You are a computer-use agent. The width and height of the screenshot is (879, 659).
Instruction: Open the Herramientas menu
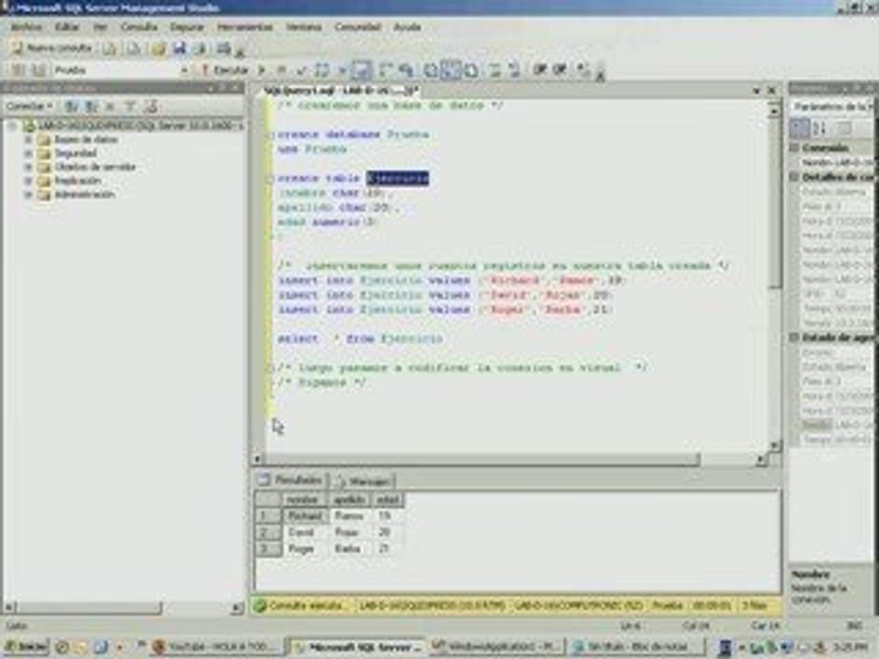click(244, 27)
